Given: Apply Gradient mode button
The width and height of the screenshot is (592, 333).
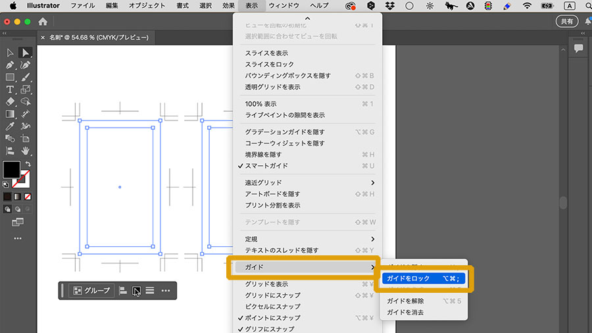Looking at the screenshot, I should pyautogui.click(x=17, y=197).
